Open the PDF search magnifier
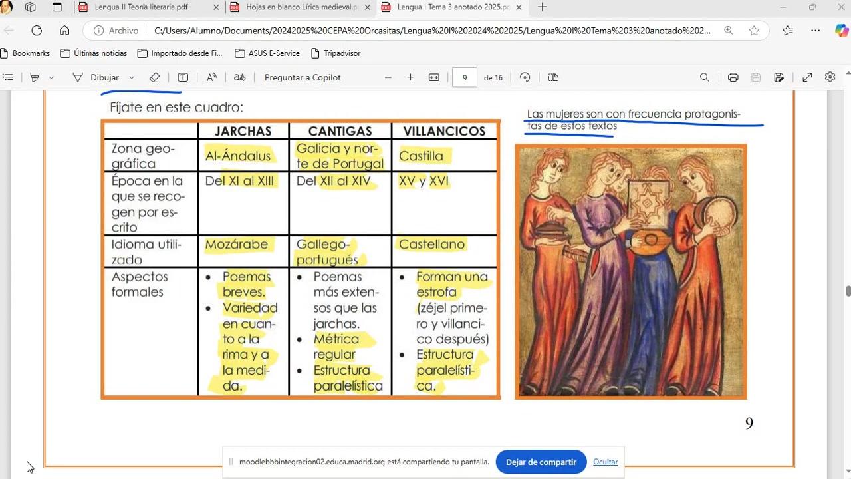The image size is (851, 479). [x=704, y=77]
